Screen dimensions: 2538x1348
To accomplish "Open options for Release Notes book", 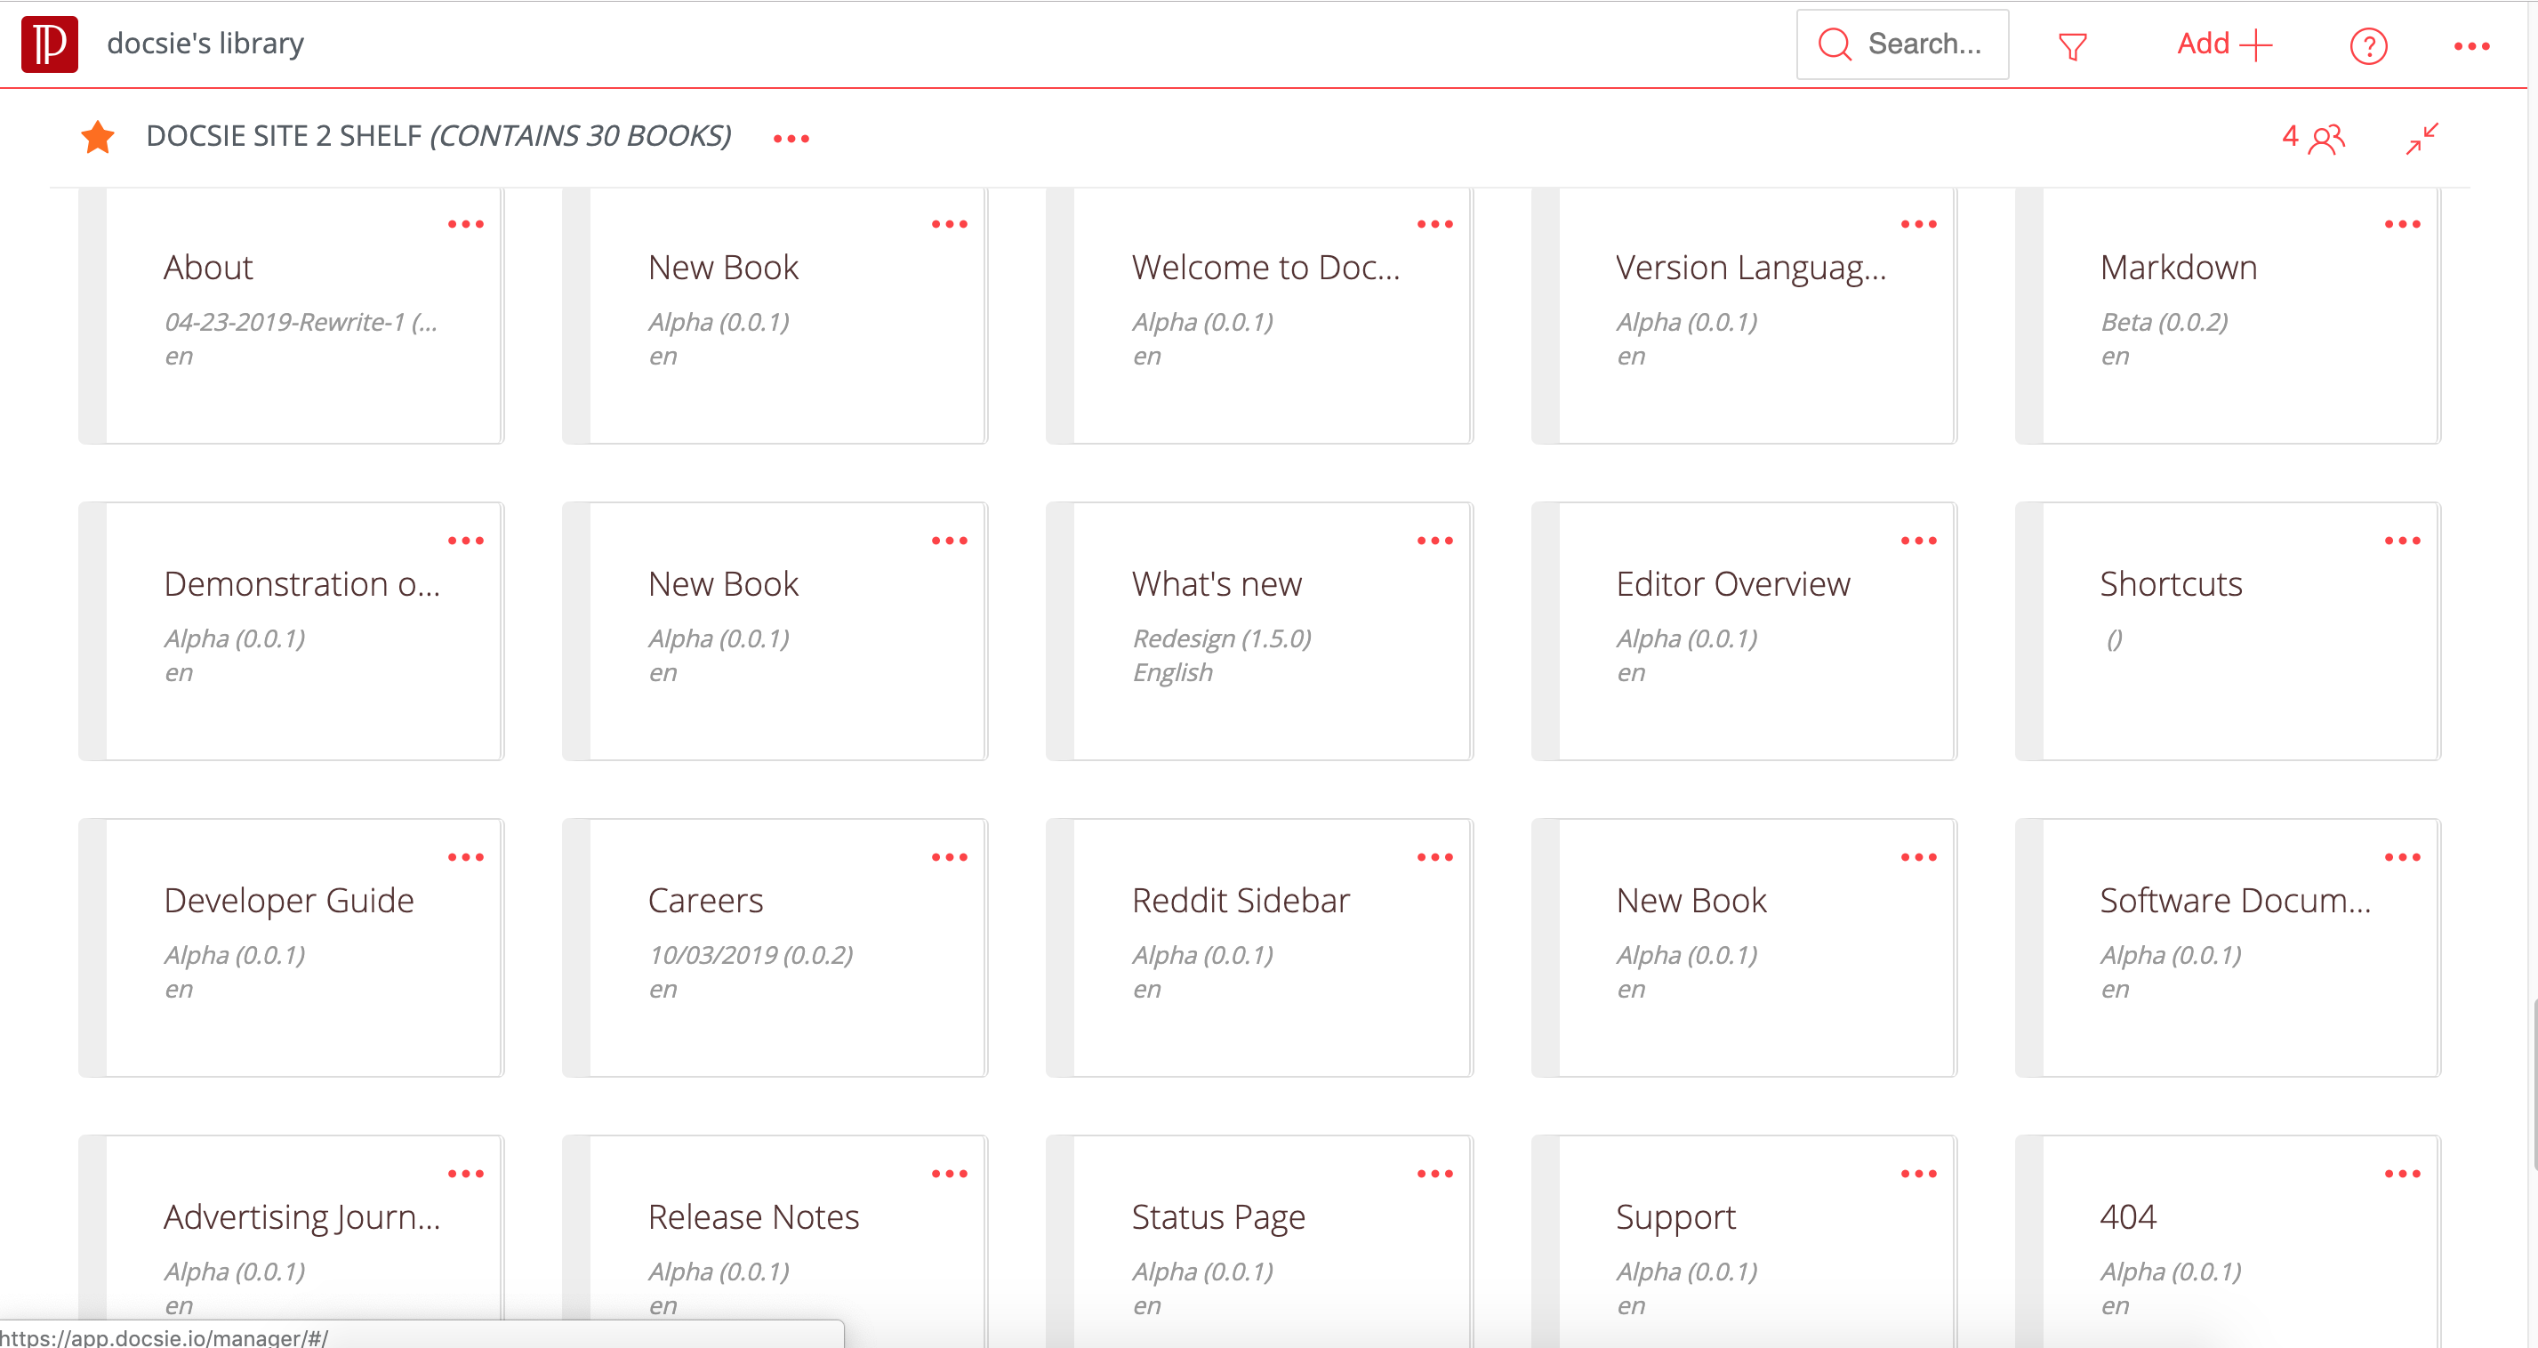I will (950, 1174).
